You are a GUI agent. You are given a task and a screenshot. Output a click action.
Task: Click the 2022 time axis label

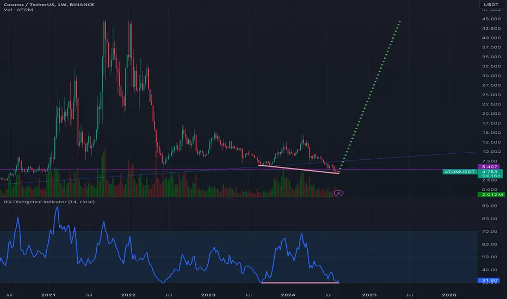(128, 295)
